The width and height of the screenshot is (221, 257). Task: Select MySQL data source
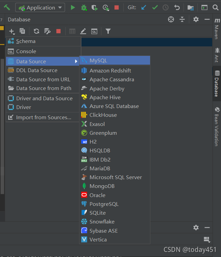pos(115,61)
